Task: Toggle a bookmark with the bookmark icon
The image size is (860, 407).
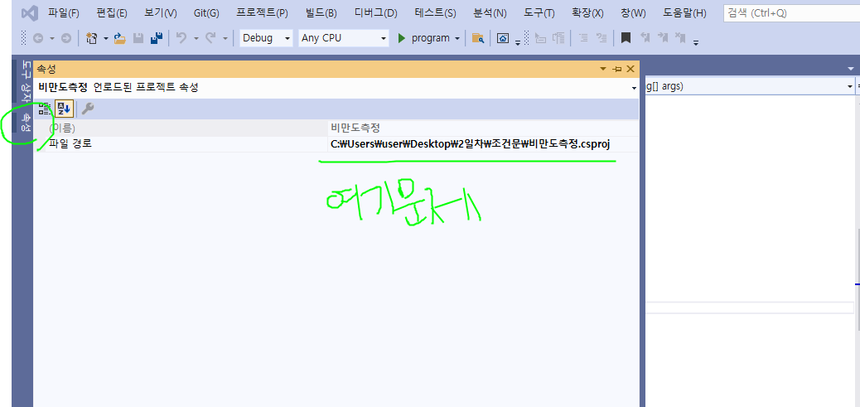Action: pyautogui.click(x=626, y=38)
